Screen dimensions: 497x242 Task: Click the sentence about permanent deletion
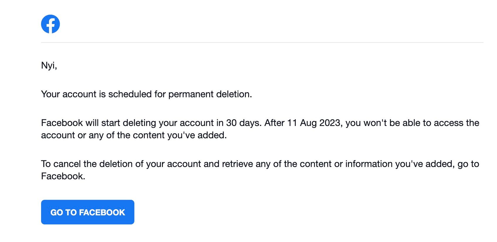tap(147, 94)
